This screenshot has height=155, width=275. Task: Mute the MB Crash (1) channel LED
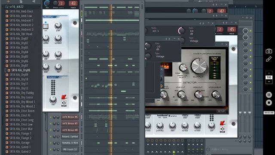[51, 150]
